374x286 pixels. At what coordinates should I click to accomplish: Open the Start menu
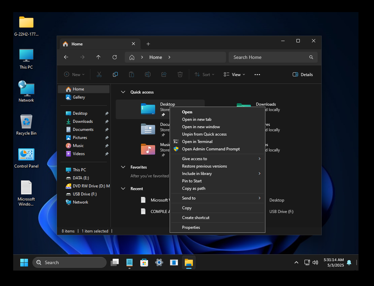(x=24, y=262)
